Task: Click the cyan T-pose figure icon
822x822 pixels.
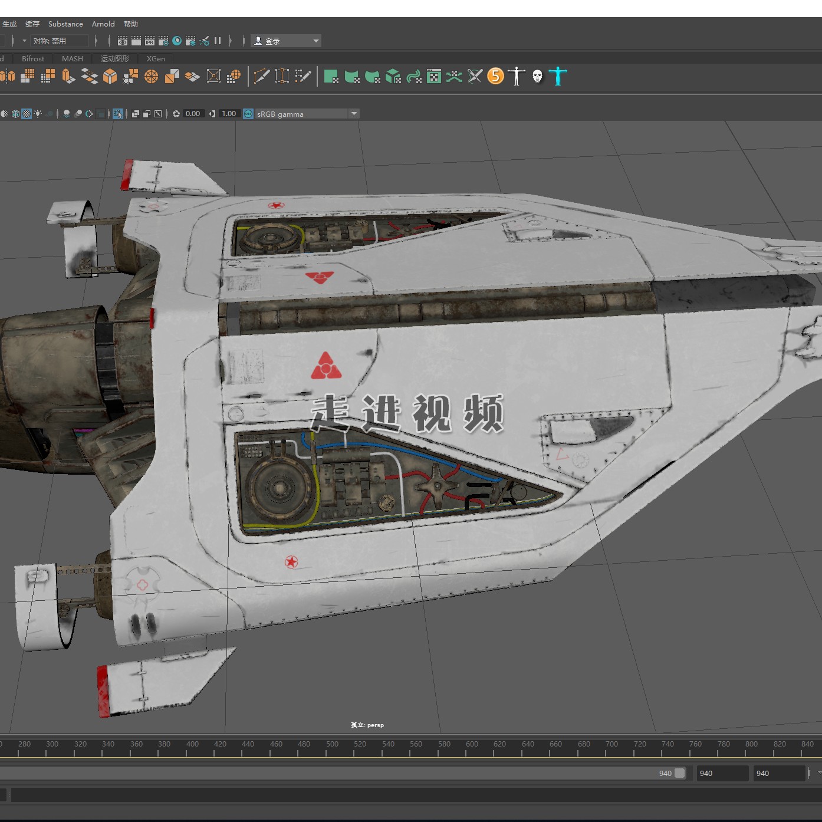Action: coord(558,76)
